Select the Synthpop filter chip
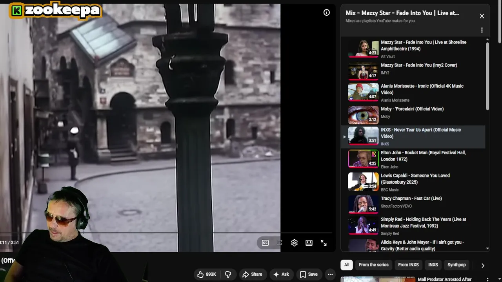Image resolution: width=502 pixels, height=282 pixels. (457, 265)
